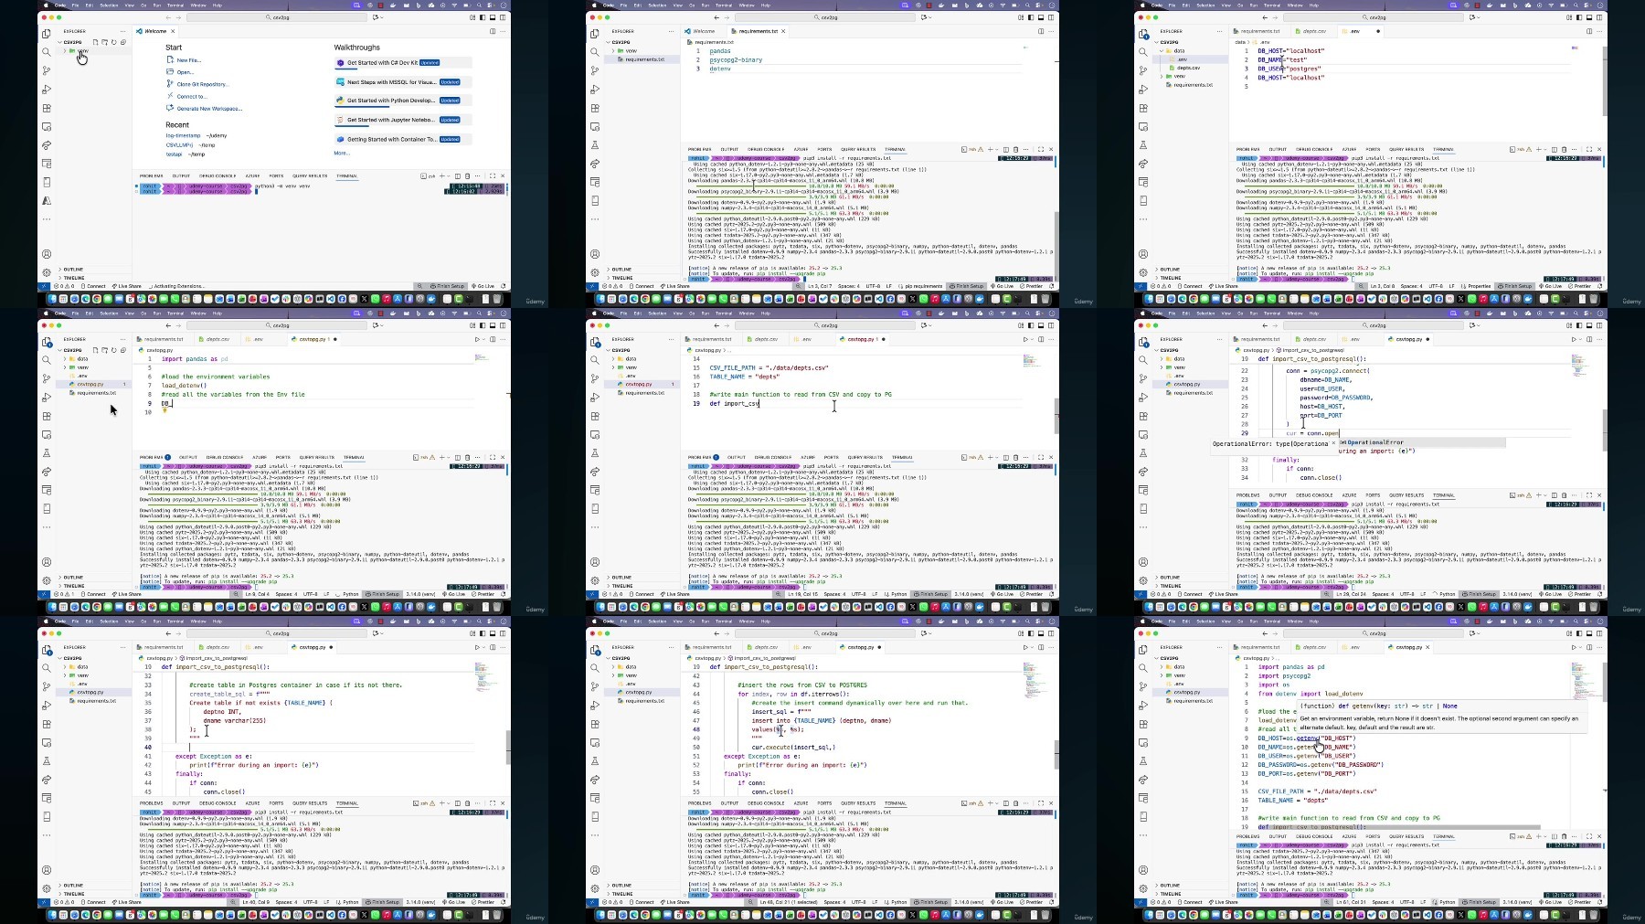This screenshot has height=924, width=1645.
Task: Click the New File icon under Start
Action: 170,59
